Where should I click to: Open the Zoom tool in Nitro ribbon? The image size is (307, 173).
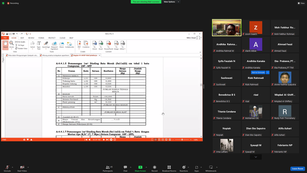[x=12, y=45]
